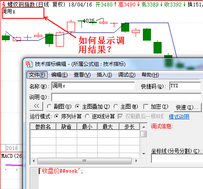Click the 最小 column header
Image resolution: width=203 pixels, height=189 pixels.
[87, 127]
